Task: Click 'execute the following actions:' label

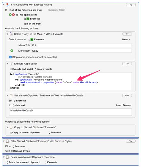Action: pos(22,29)
